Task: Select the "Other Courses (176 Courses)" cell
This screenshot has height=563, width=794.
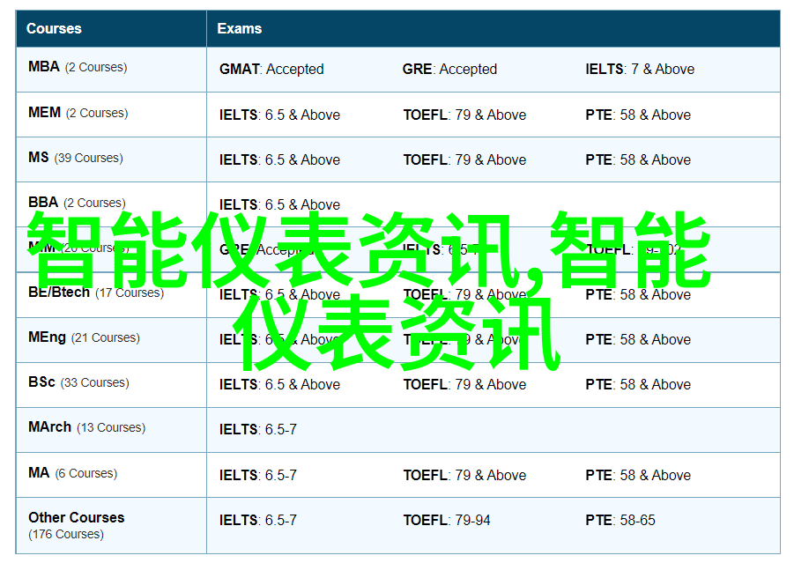Action: [x=111, y=525]
